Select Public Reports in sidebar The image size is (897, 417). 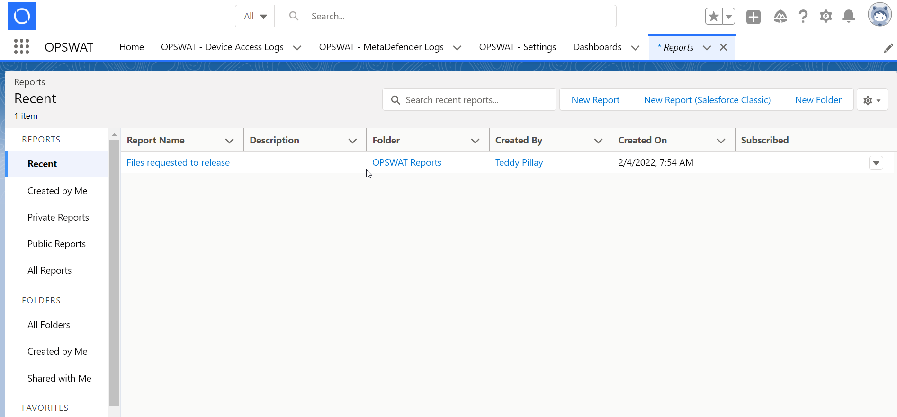(x=56, y=244)
